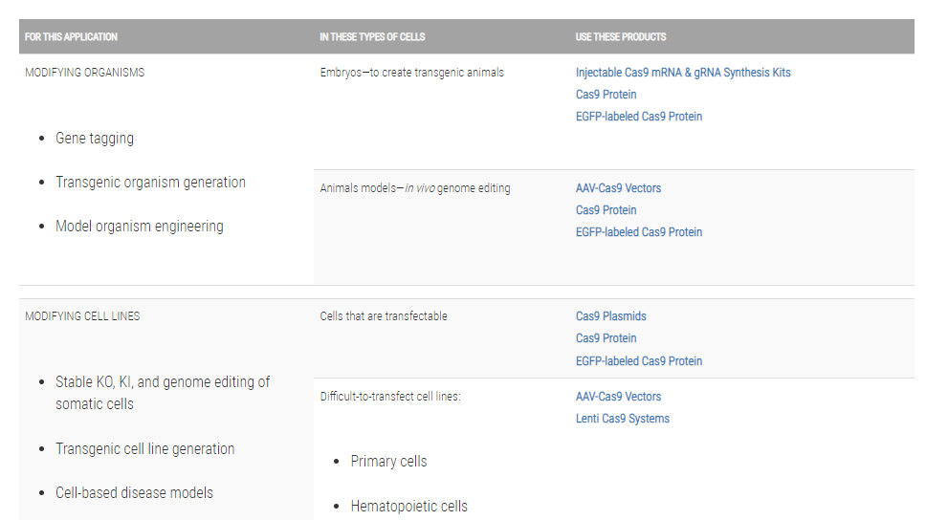Click Cas9 Protein link in Animal models row

tap(606, 210)
